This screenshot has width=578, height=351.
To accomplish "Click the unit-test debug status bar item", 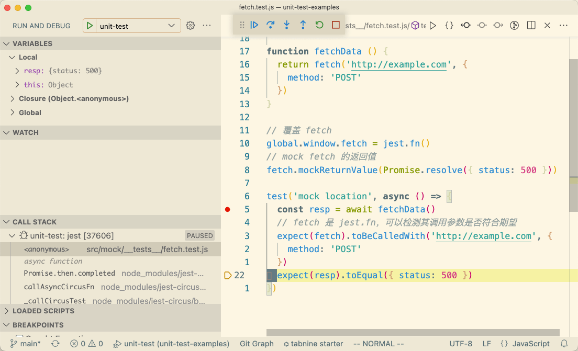I will [171, 344].
